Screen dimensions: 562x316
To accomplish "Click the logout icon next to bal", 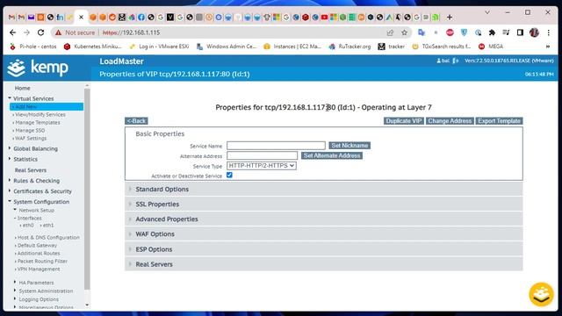I will 455,61.
